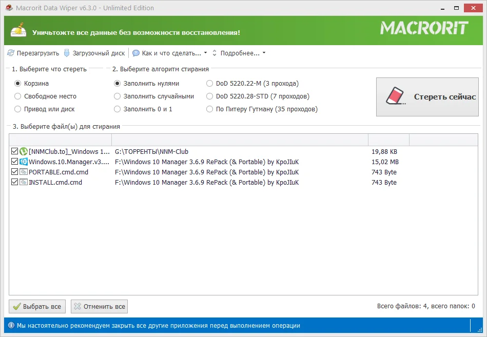Maximize the Macrorit Data Wiper window
Image resolution: width=487 pixels, height=337 pixels.
pos(456,8)
